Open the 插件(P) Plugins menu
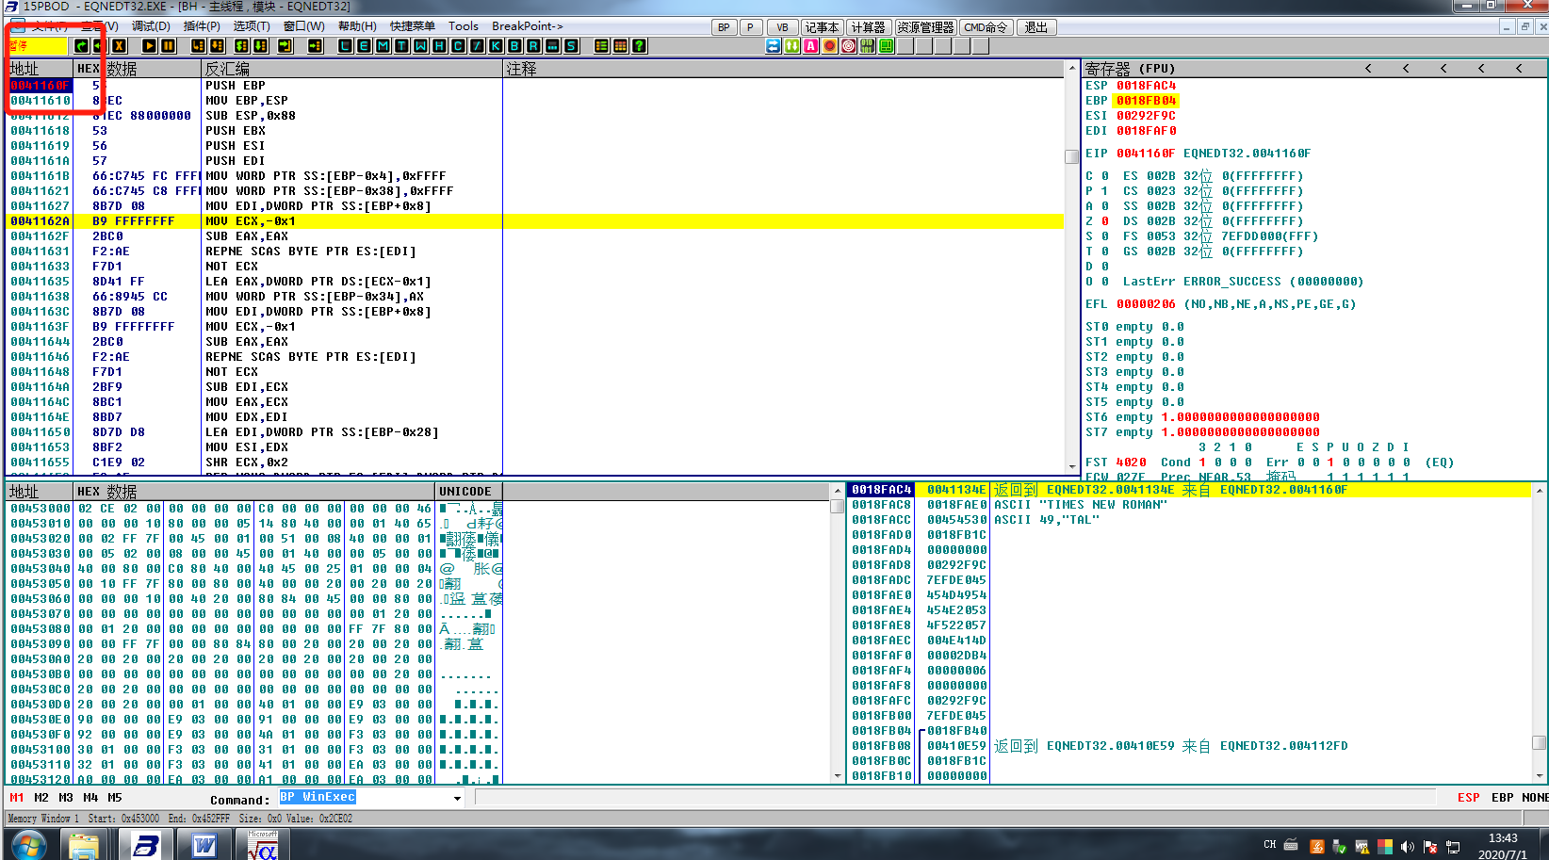The width and height of the screenshot is (1549, 860). click(x=202, y=26)
